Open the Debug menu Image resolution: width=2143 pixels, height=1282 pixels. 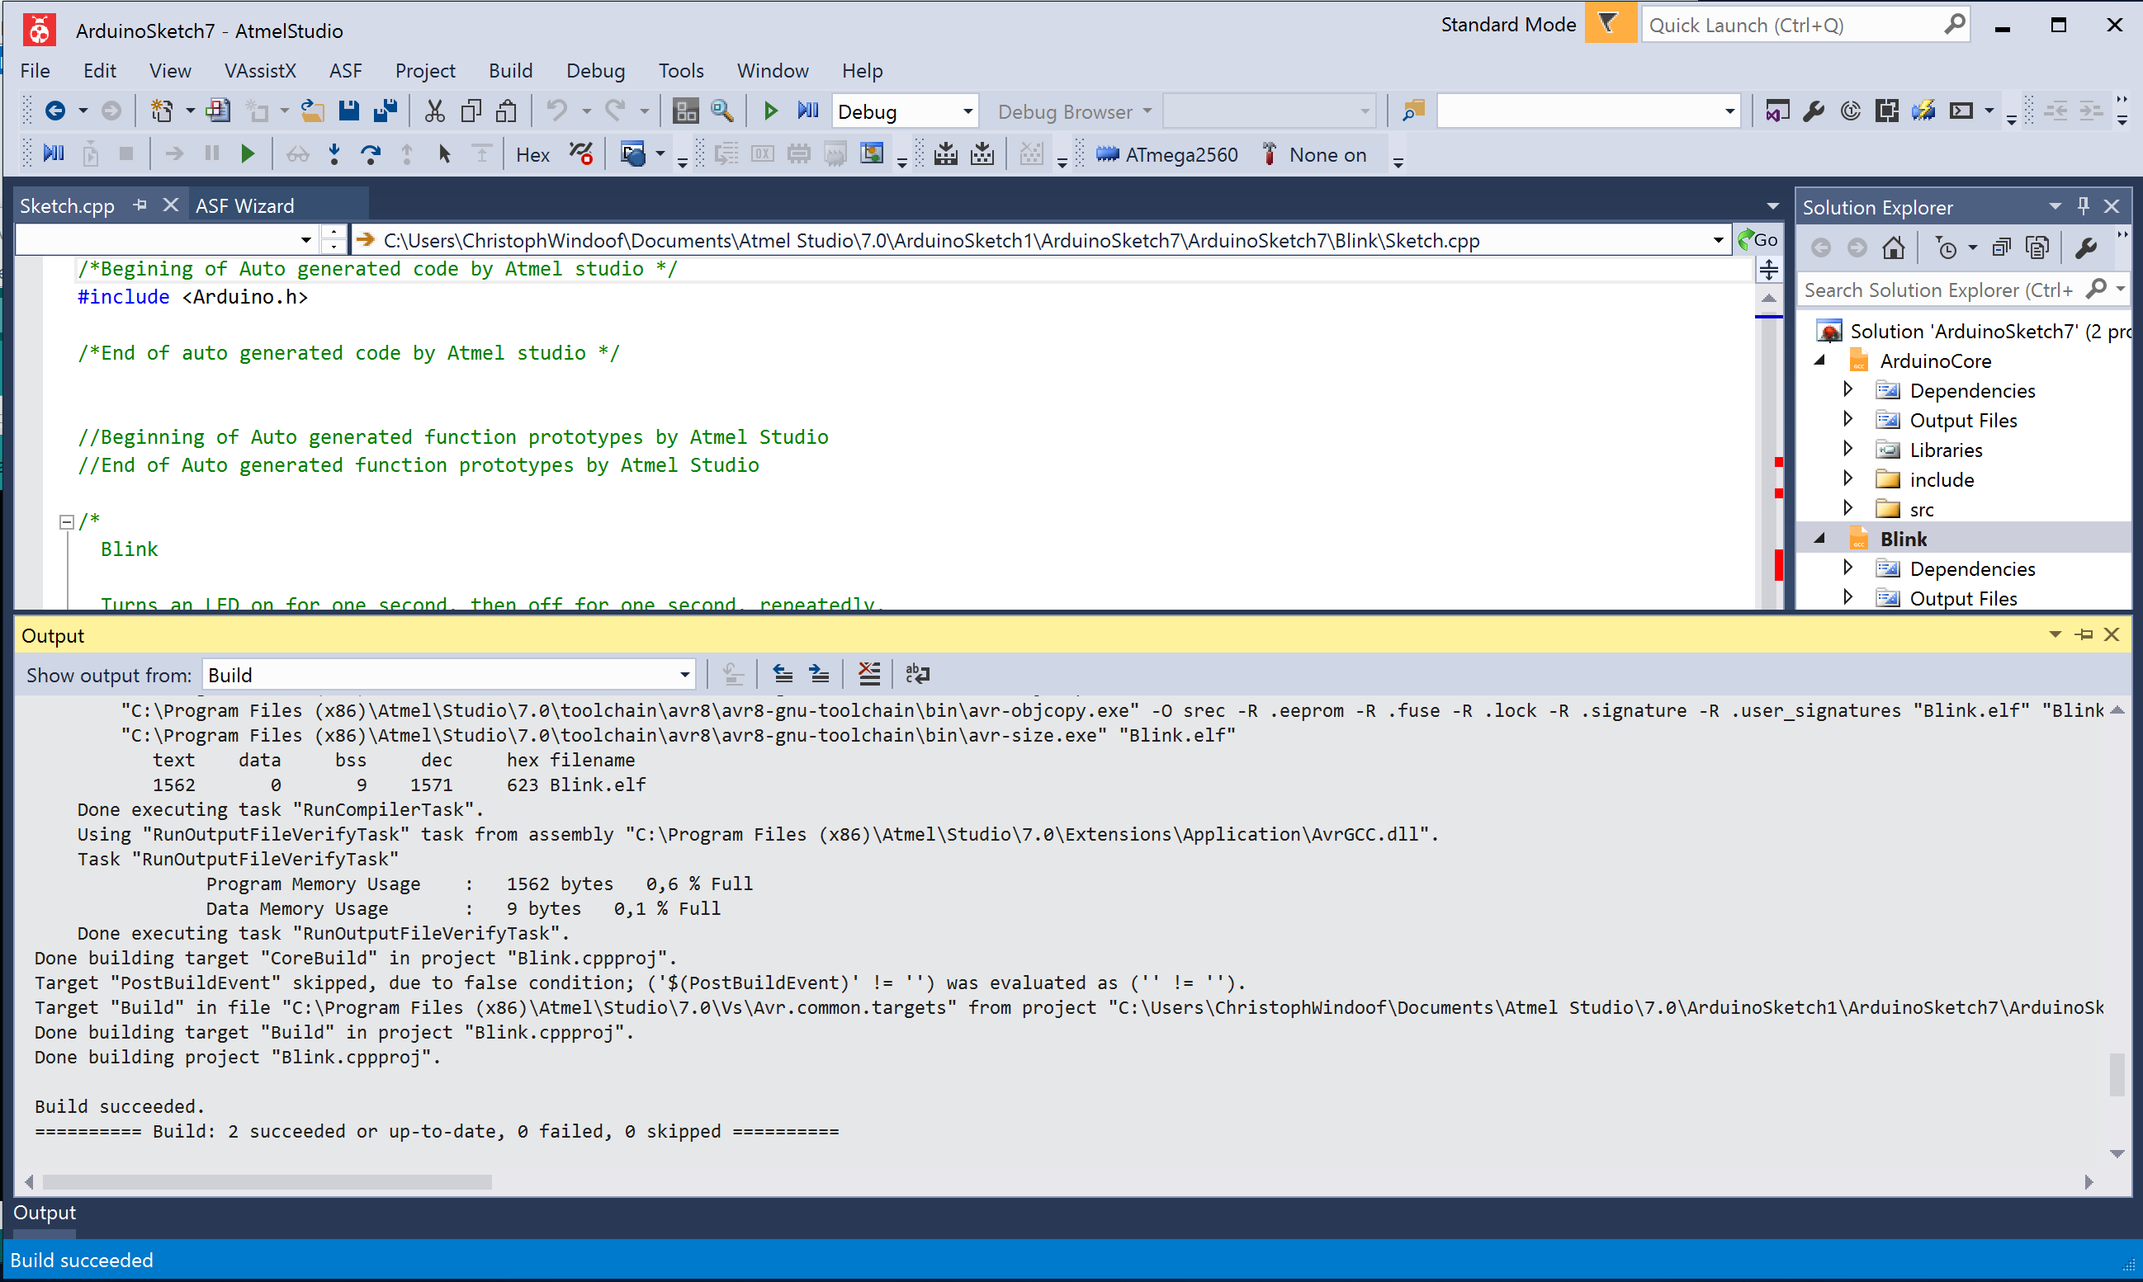596,71
